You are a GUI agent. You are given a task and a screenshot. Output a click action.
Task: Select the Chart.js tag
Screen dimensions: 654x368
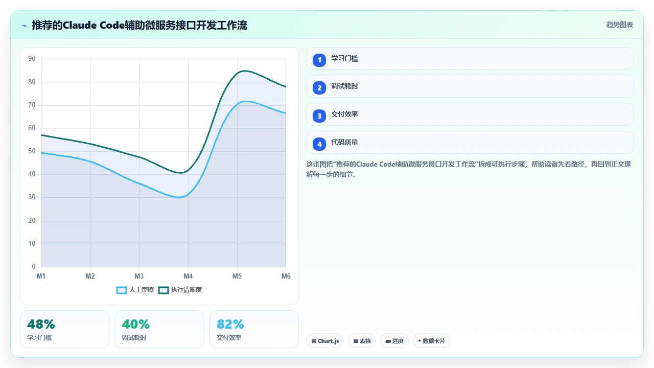point(325,341)
